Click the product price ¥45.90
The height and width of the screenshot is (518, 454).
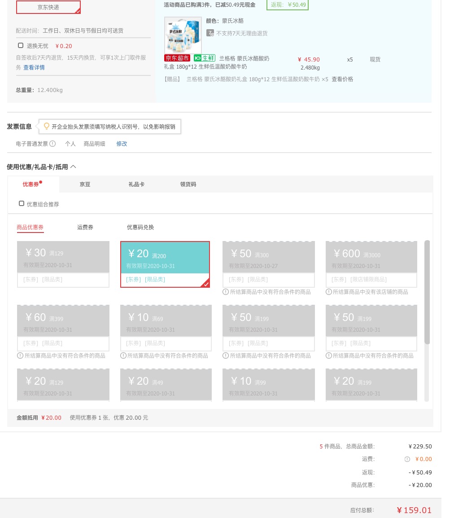309,59
